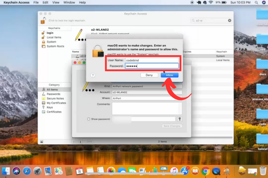268x178 pixels.
Task: Open Finder in the Dock
Action: pyautogui.click(x=6, y=171)
